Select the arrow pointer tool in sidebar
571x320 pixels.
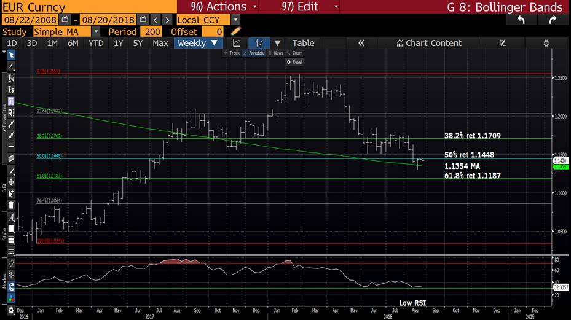[x=11, y=55]
